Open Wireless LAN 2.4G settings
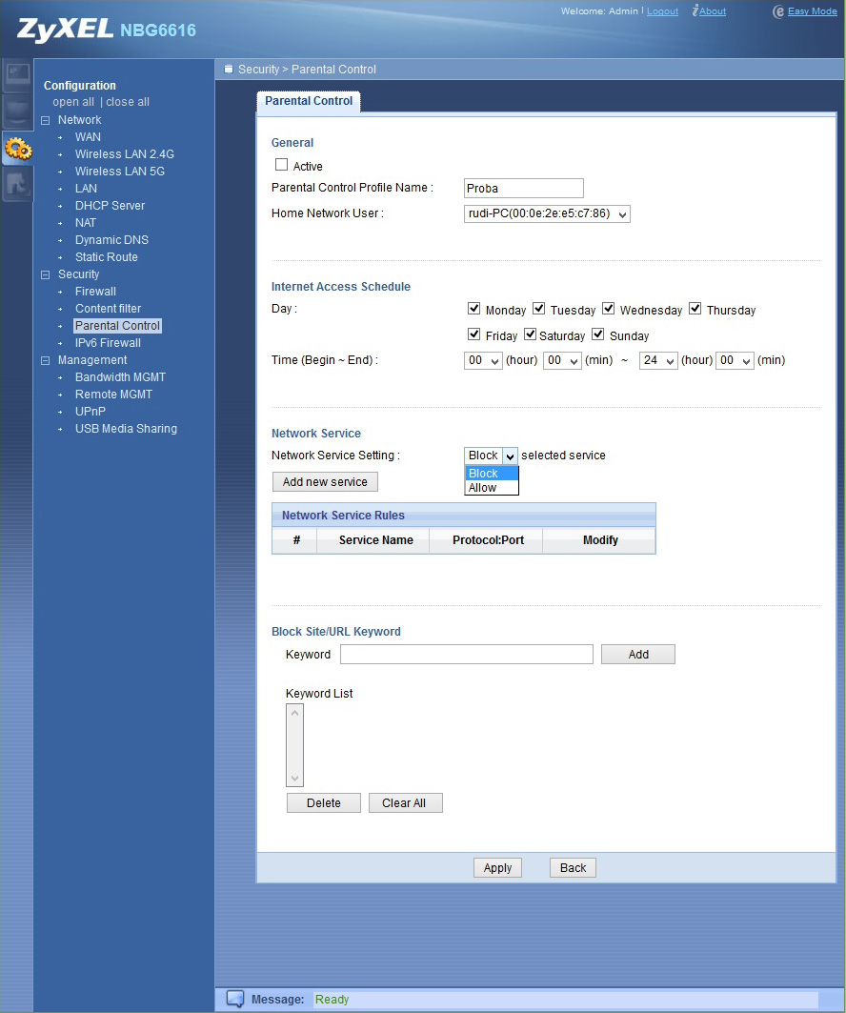This screenshot has height=1013, width=846. pyautogui.click(x=125, y=153)
